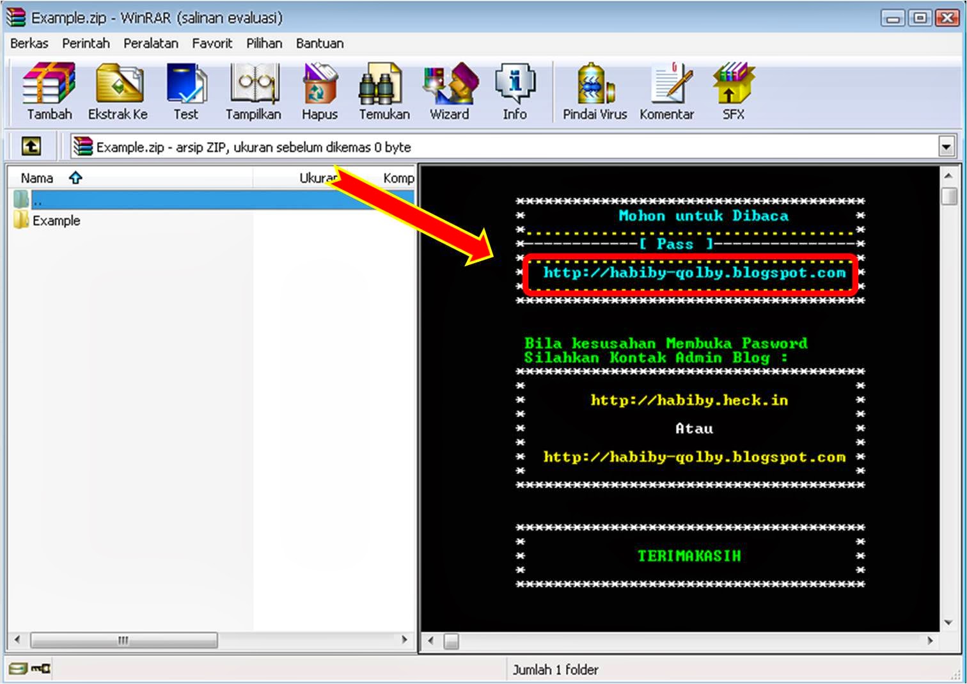Click comment pane horizontal scroll right arrow
Viewport: 967px width, 684px height.
(931, 640)
